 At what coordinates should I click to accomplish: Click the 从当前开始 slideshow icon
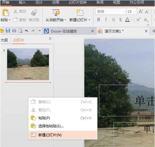[56, 12]
